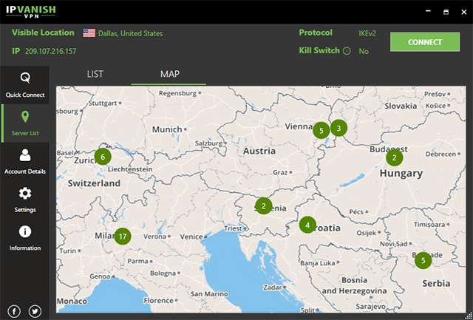Viewport: 473px width, 320px height.
Task: Click the 4-server marker in Croatia
Action: 307,225
